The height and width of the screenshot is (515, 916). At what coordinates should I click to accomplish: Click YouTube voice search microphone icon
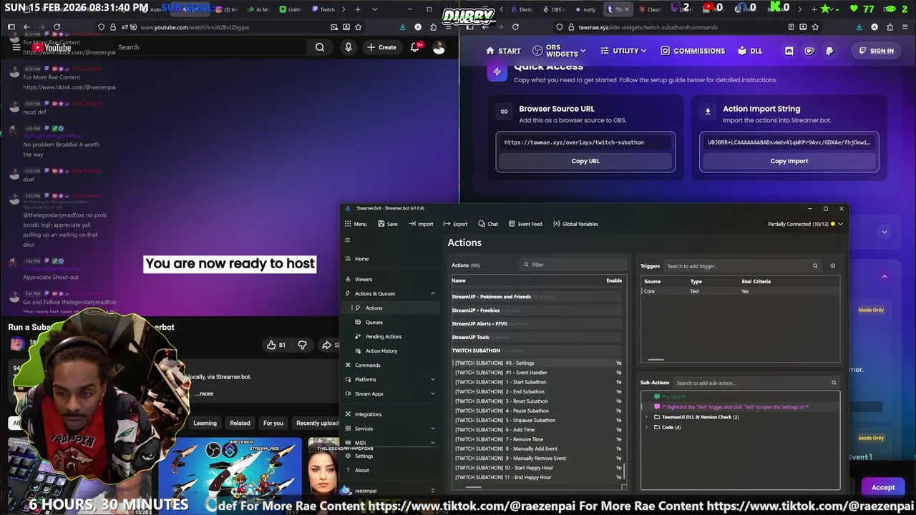pos(349,47)
